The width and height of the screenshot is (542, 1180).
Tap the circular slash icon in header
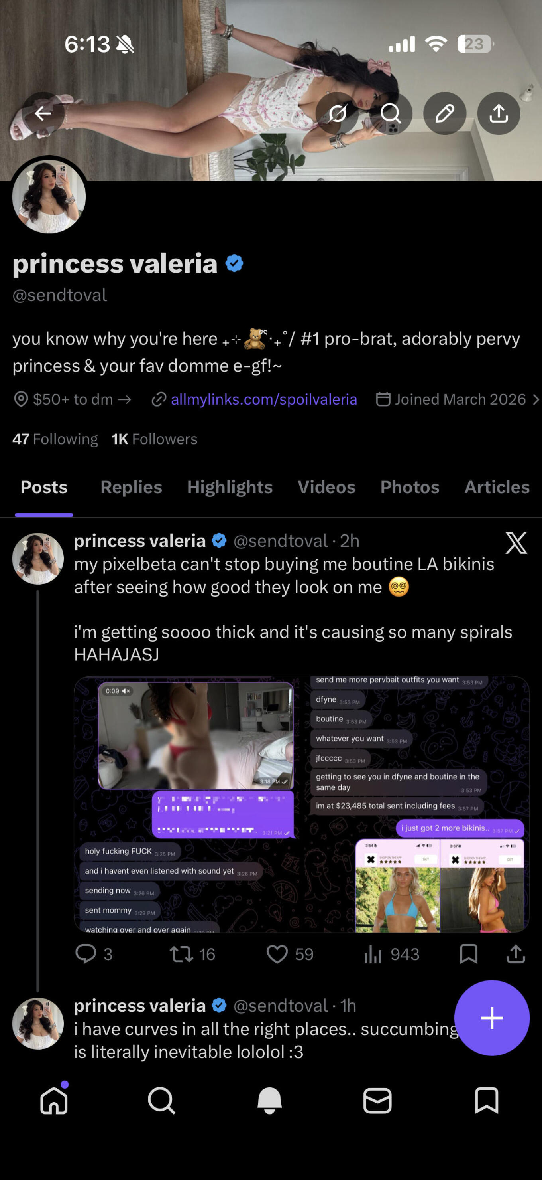[337, 113]
